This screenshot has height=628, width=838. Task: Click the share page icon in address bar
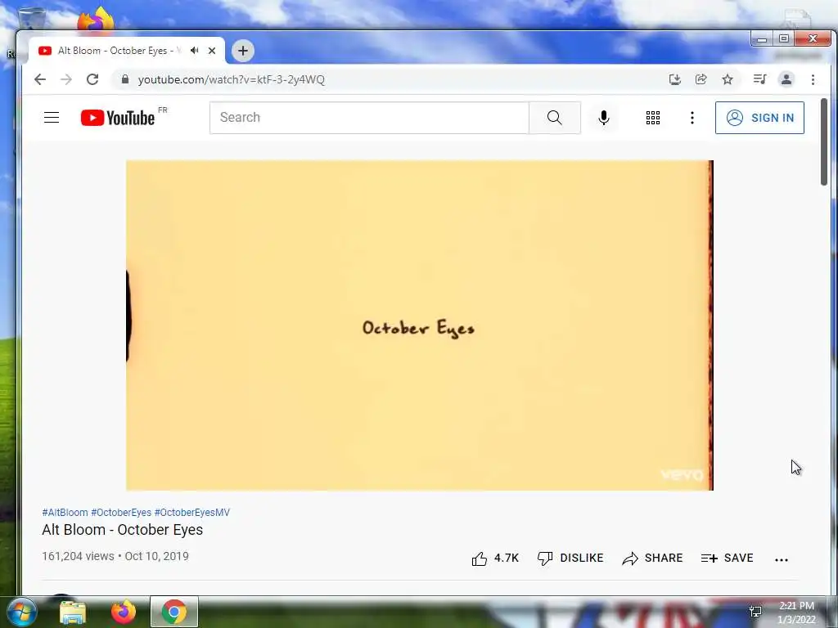point(701,79)
